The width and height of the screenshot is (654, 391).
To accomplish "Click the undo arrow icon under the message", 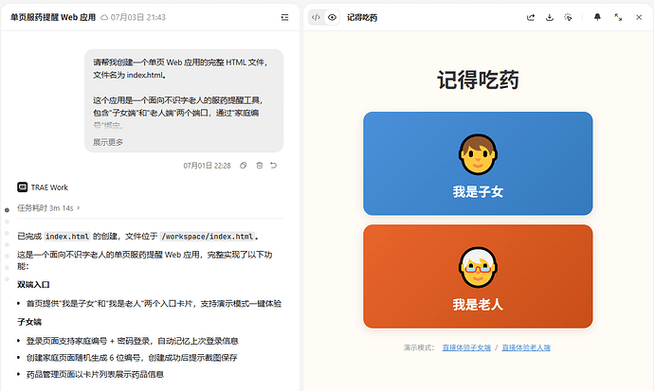I will (x=274, y=166).
